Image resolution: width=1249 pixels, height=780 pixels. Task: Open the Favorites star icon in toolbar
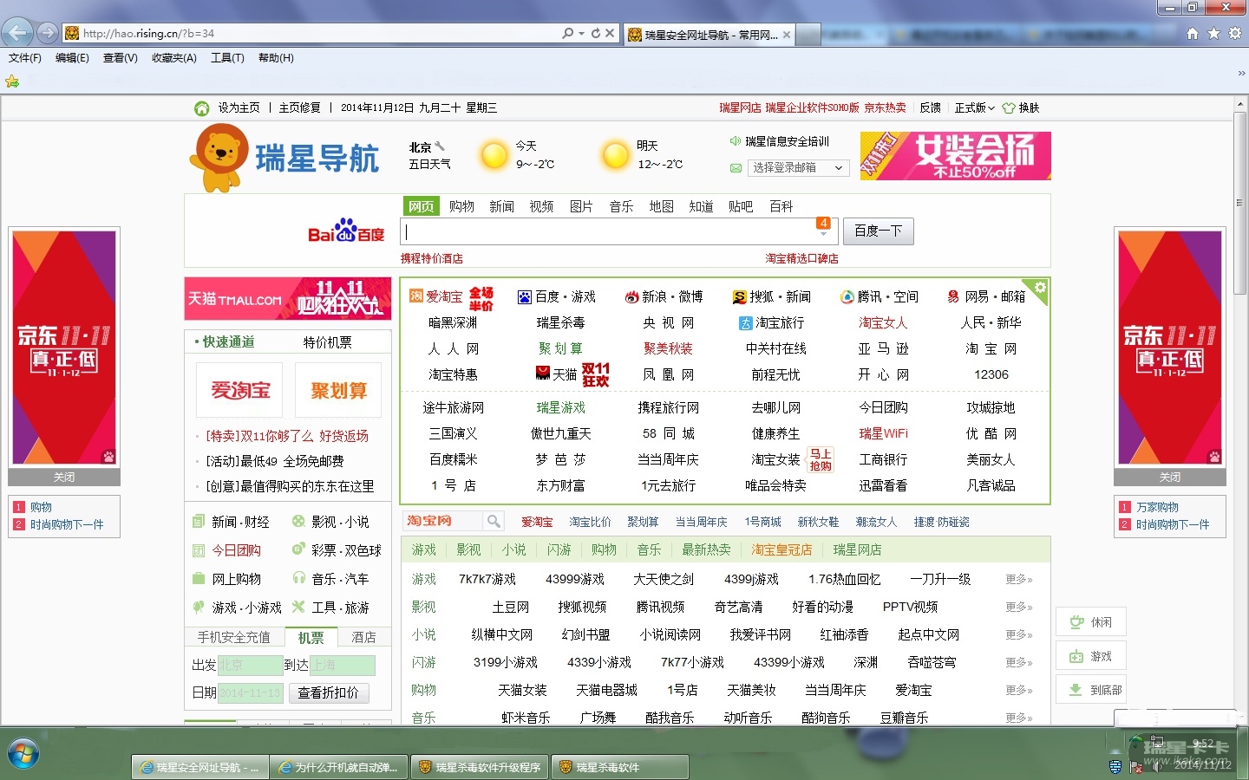pos(1213,33)
